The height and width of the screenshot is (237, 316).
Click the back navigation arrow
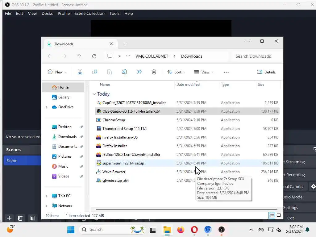50,56
